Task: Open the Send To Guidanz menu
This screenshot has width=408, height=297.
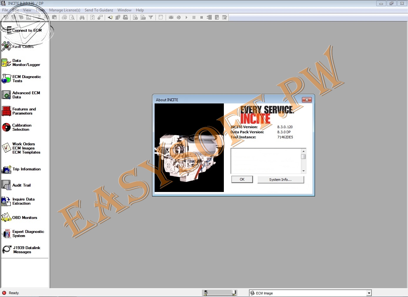Action: coord(99,10)
